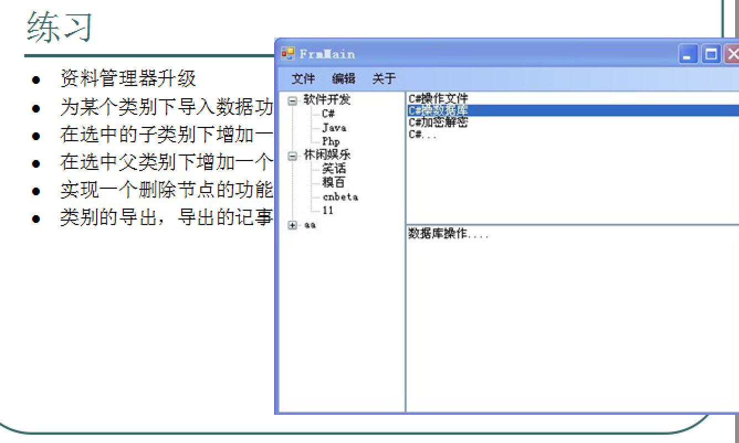
Task: Select the Java tree node
Action: 334,127
